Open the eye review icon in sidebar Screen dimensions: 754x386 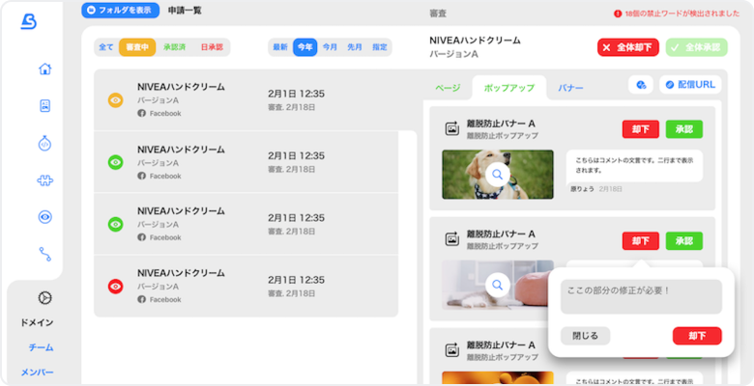(x=44, y=217)
